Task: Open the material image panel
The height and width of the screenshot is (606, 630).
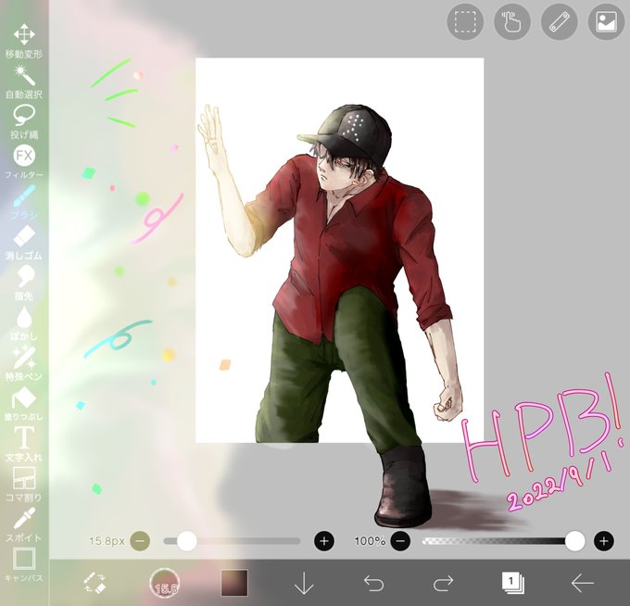Action: (x=606, y=21)
